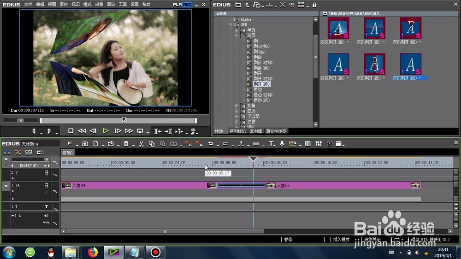The image size is (461, 259).
Task: Click the shuttle slider left of scrub bar
Action: pyautogui.click(x=21, y=120)
